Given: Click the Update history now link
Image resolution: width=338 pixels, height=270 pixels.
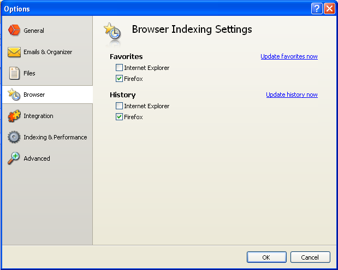Looking at the screenshot, I should coord(292,95).
